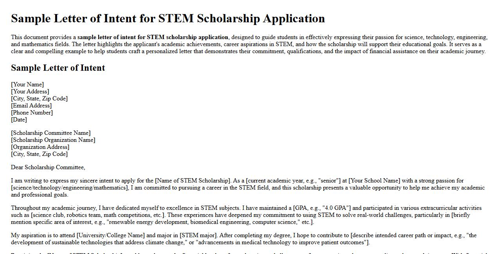
Task: Click the '[Name of STEM Scholarship]' placeholder
Action: pyautogui.click(x=193, y=181)
